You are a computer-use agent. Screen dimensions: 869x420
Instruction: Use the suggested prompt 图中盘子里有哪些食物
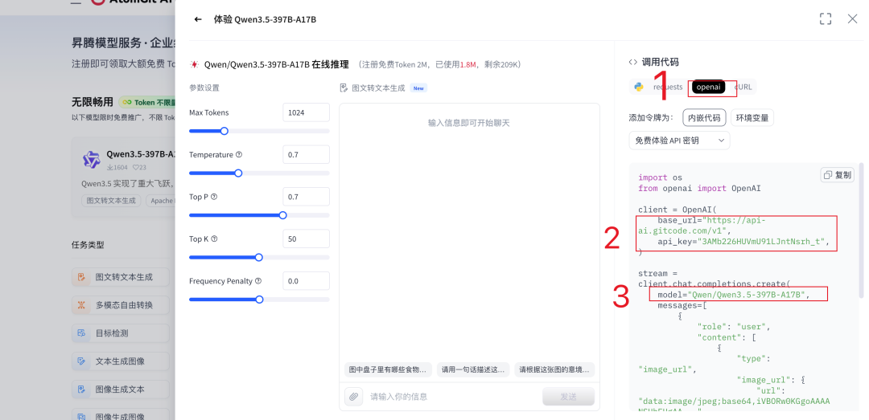(x=387, y=369)
